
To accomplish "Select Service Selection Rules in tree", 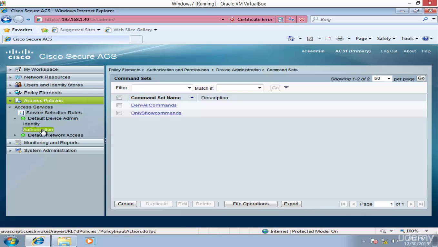I will point(54,113).
